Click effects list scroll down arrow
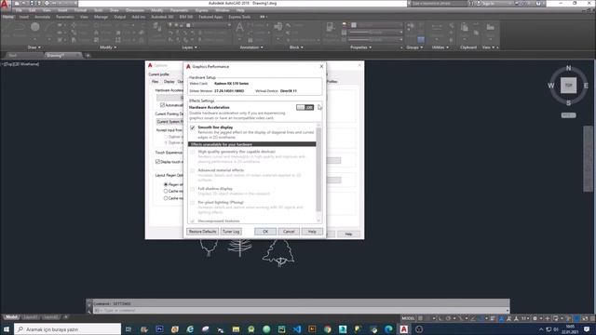596x335 pixels. tap(318, 221)
